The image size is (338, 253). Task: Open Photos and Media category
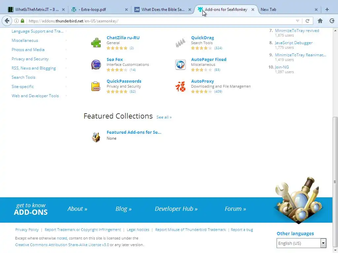click(28, 50)
